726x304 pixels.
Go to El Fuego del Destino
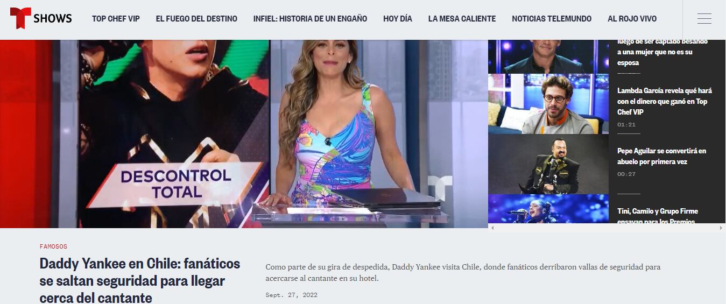click(196, 19)
